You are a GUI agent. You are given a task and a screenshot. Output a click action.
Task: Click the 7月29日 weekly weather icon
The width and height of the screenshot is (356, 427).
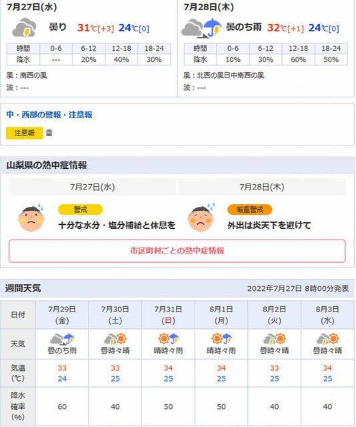(x=62, y=339)
